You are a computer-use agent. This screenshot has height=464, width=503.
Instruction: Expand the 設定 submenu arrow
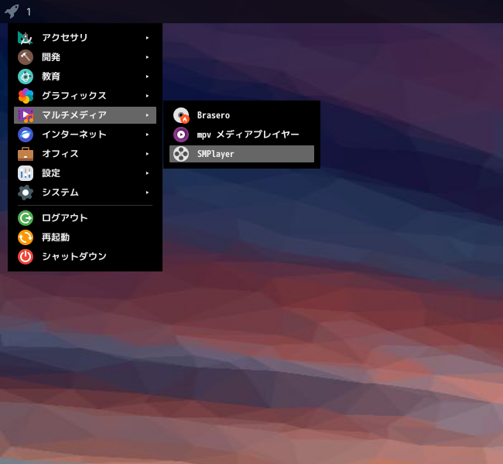pyautogui.click(x=147, y=173)
